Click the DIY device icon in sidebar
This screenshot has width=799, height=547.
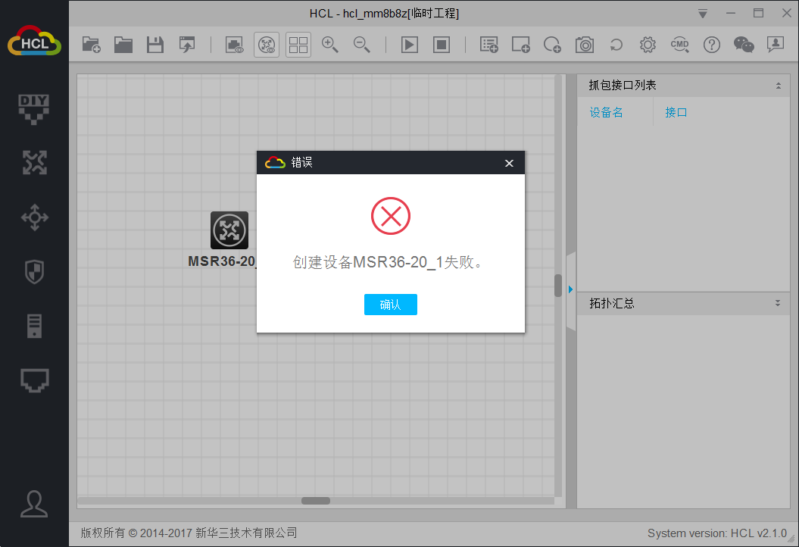(34, 108)
